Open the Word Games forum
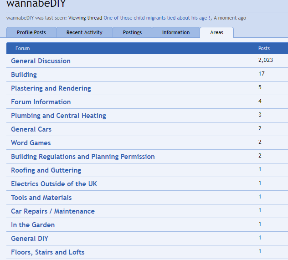The width and height of the screenshot is (288, 260). [x=31, y=143]
